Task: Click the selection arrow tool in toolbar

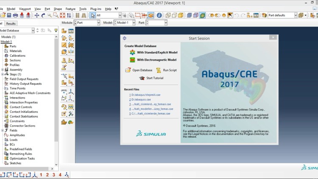Action: pos(93,15)
